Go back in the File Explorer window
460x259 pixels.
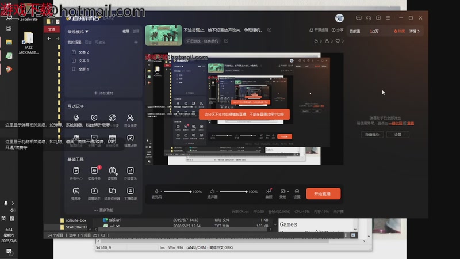coord(49,39)
